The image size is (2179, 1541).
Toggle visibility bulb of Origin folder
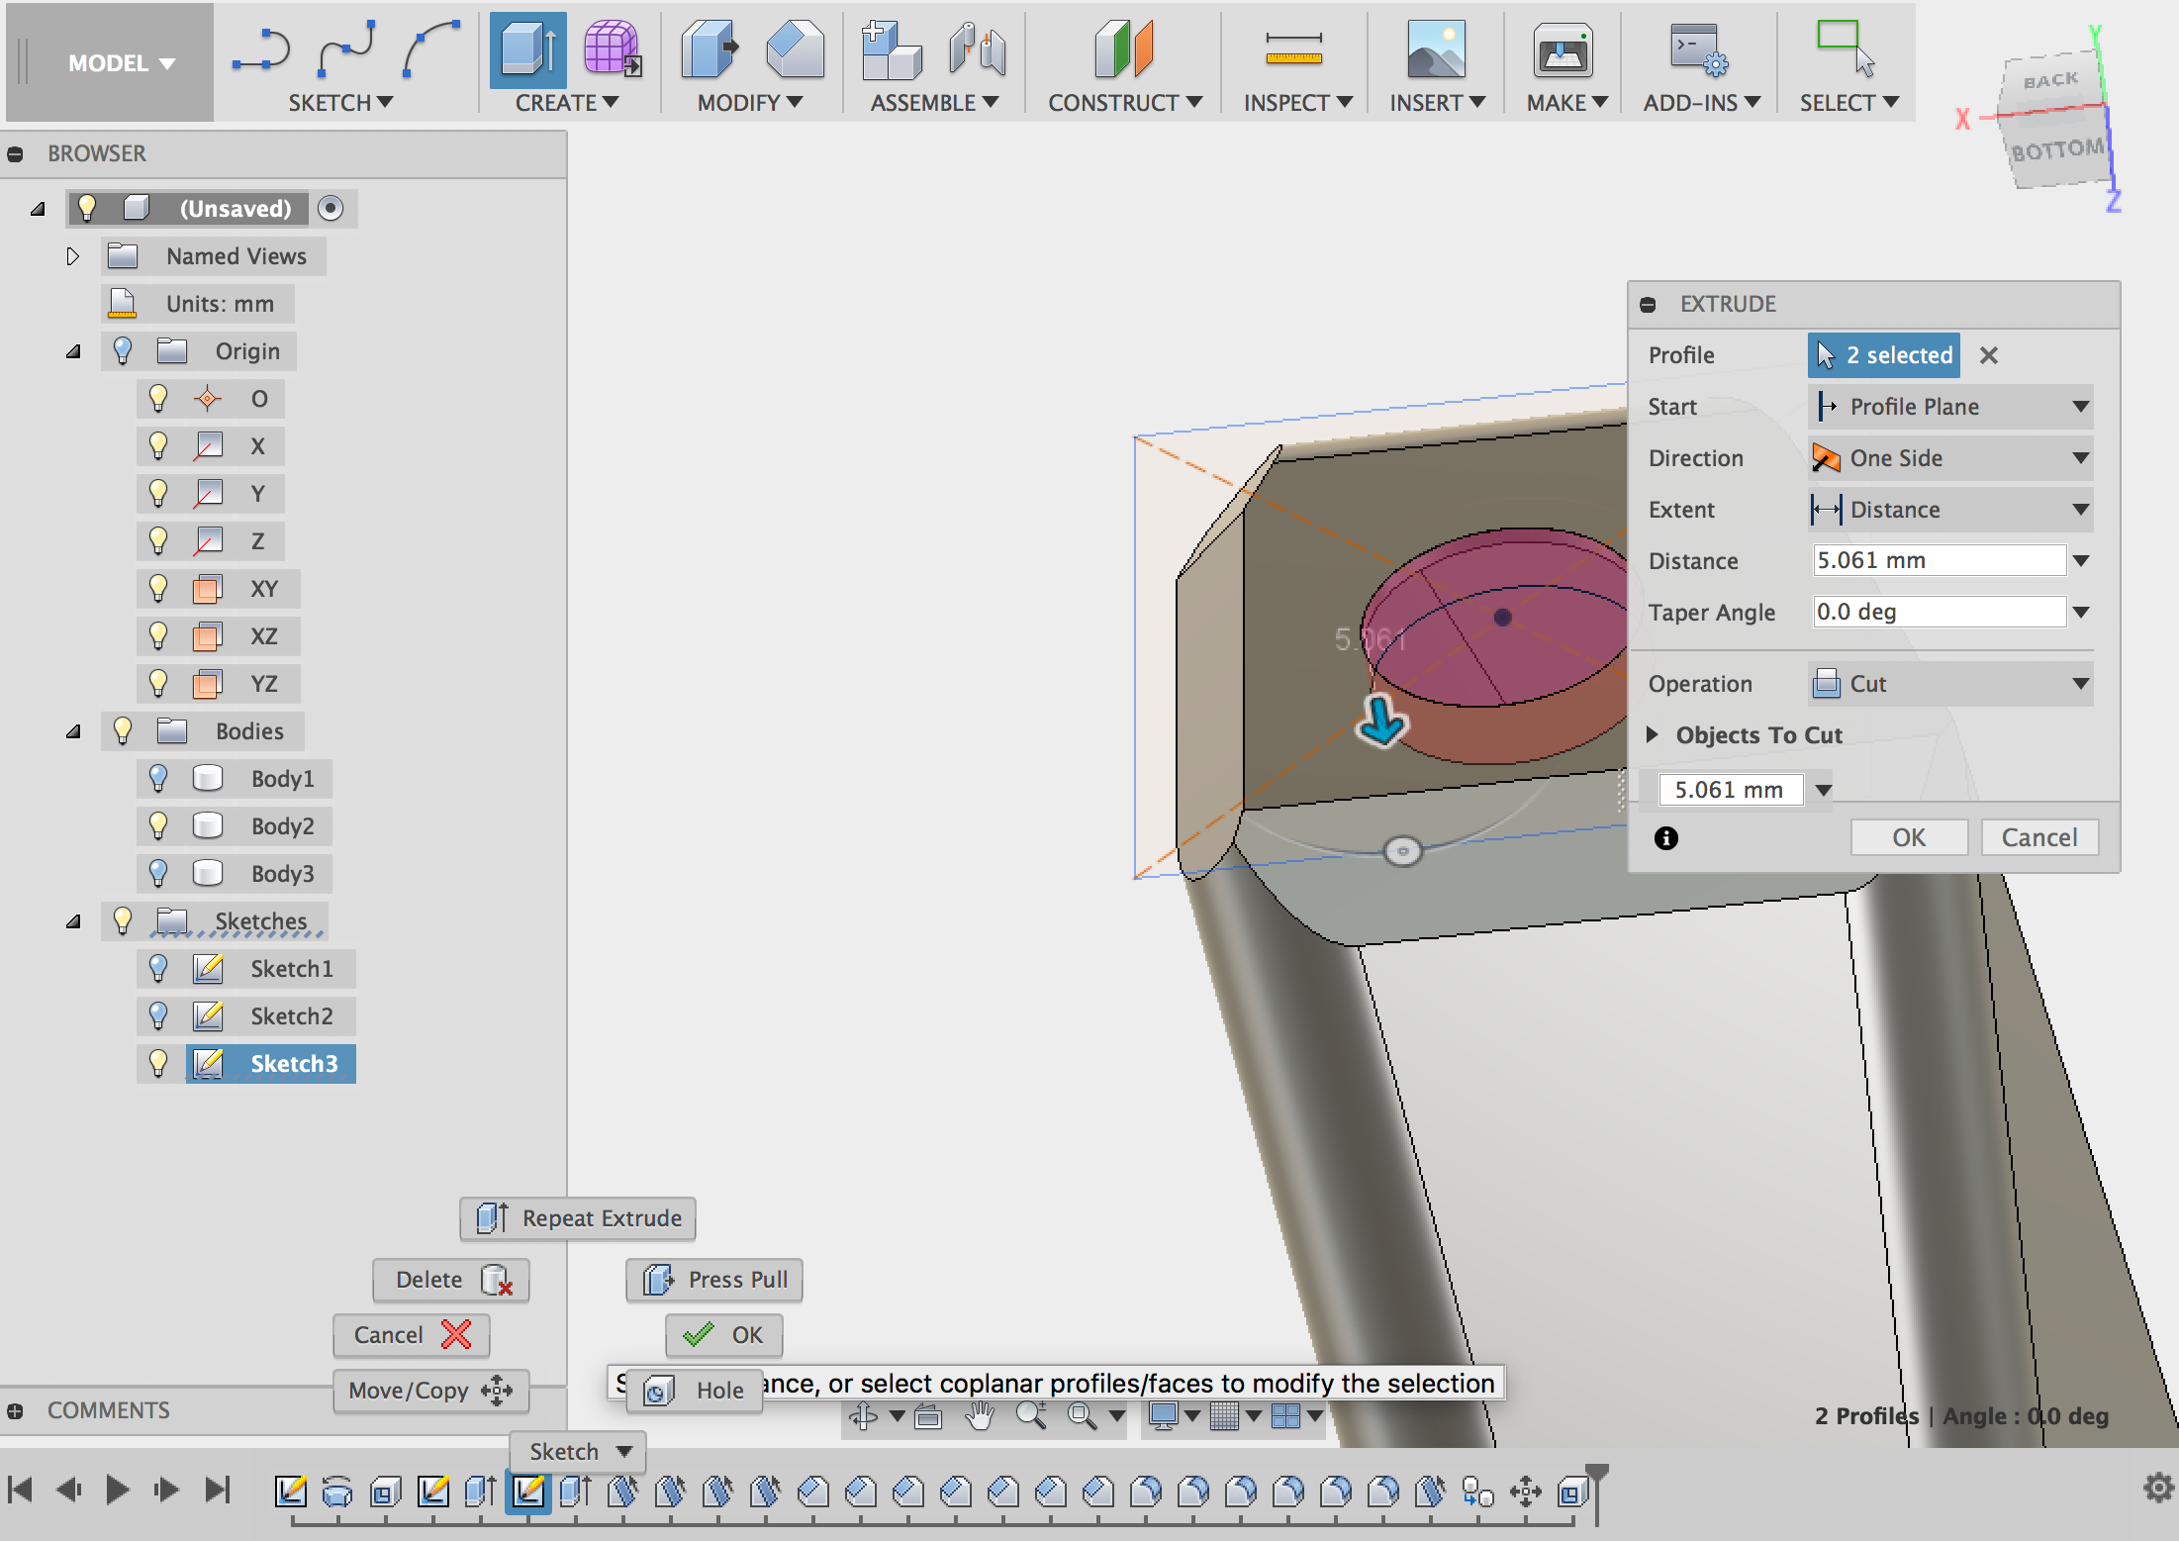pos(123,350)
